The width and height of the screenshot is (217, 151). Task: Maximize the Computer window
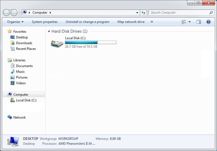point(198,3)
